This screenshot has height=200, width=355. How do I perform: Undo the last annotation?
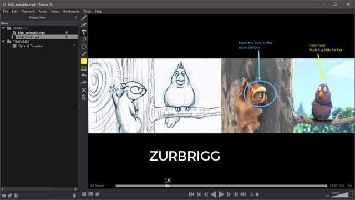84,76
